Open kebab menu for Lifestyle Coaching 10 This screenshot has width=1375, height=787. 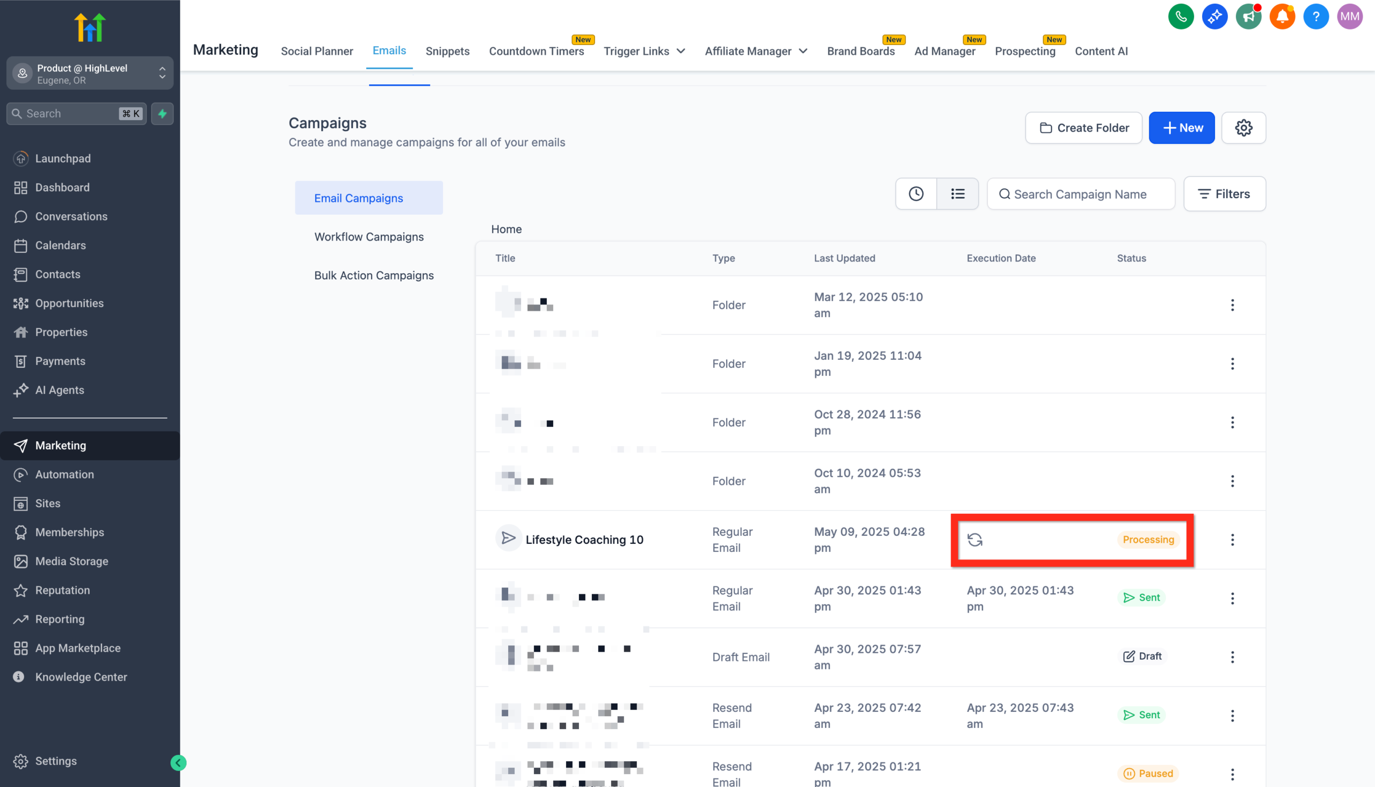point(1232,539)
